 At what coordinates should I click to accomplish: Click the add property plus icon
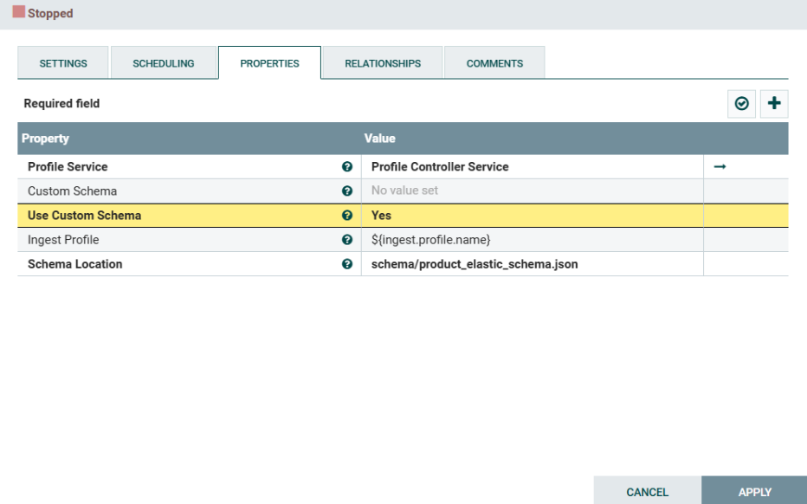click(x=774, y=104)
